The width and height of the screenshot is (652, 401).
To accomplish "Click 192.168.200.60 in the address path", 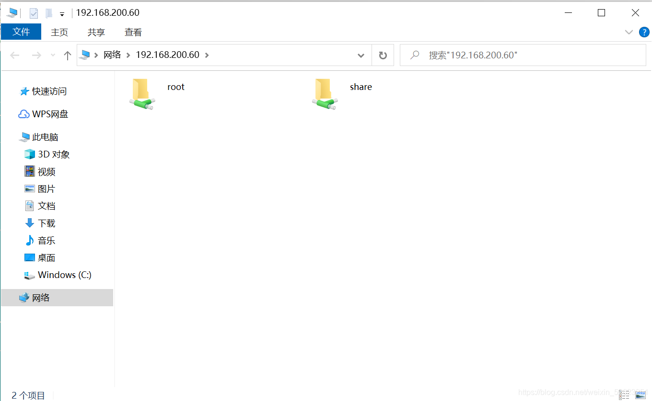I will (167, 55).
